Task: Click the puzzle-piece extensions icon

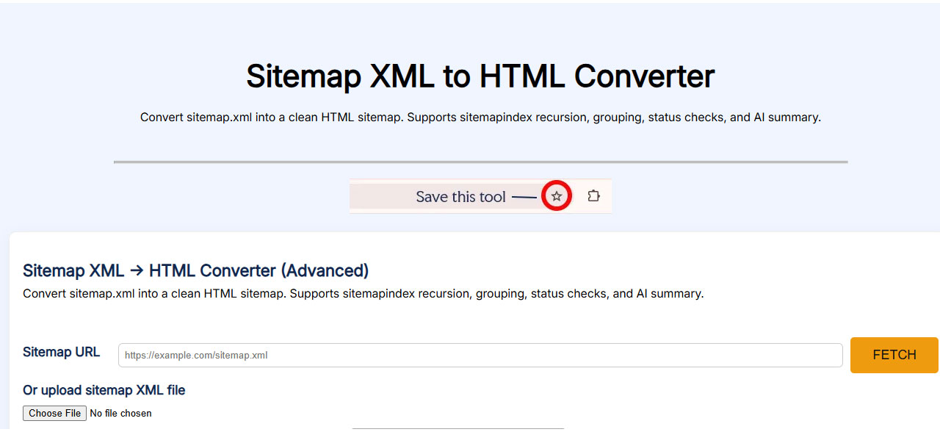Action: [593, 196]
